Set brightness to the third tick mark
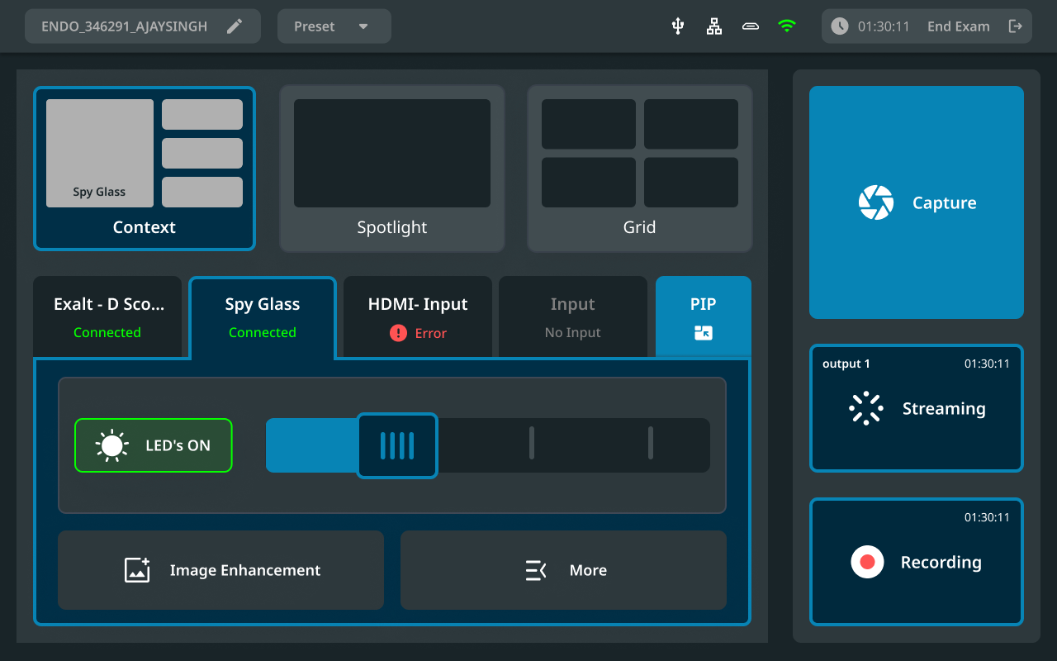 tap(532, 443)
